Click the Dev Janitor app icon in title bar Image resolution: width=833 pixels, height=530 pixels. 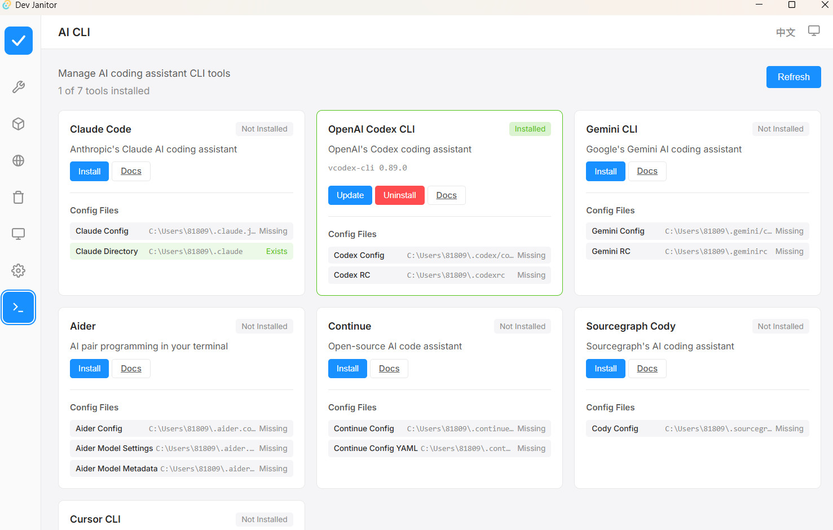click(x=6, y=5)
